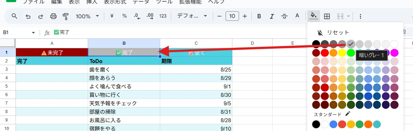Image resolution: width=413 pixels, height=131 pixels.
Task: Open the borders tool
Action: pyautogui.click(x=327, y=16)
